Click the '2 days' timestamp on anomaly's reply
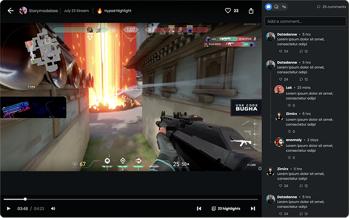 313,140
